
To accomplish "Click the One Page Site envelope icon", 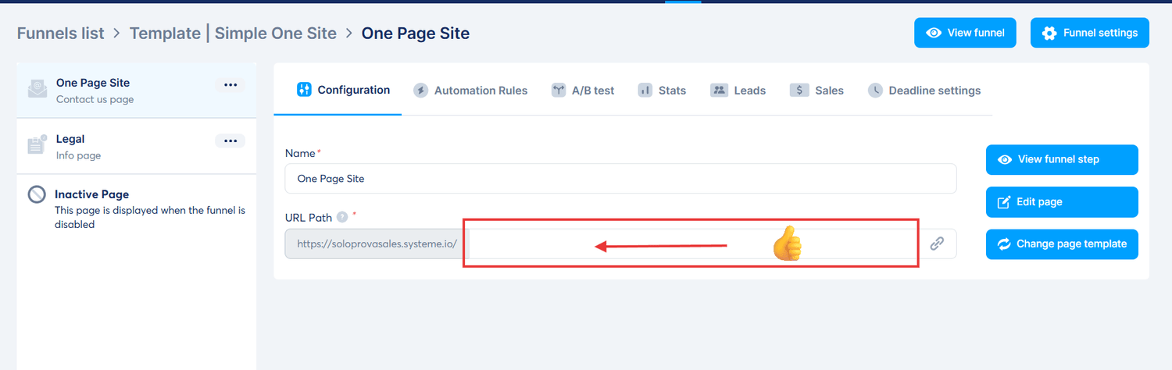I will click(x=36, y=91).
